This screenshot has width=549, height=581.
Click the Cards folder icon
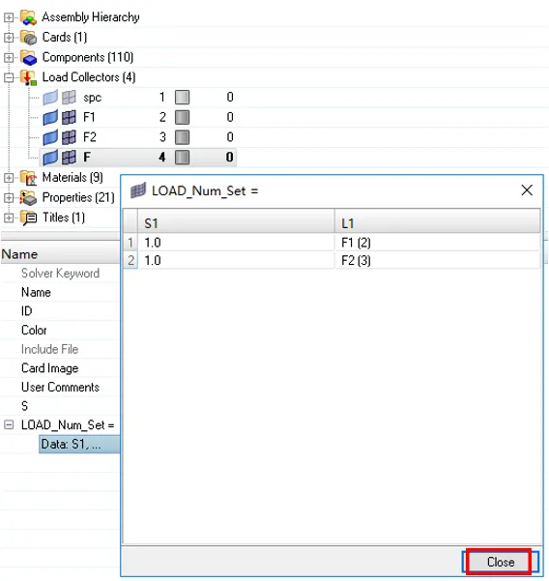click(28, 38)
